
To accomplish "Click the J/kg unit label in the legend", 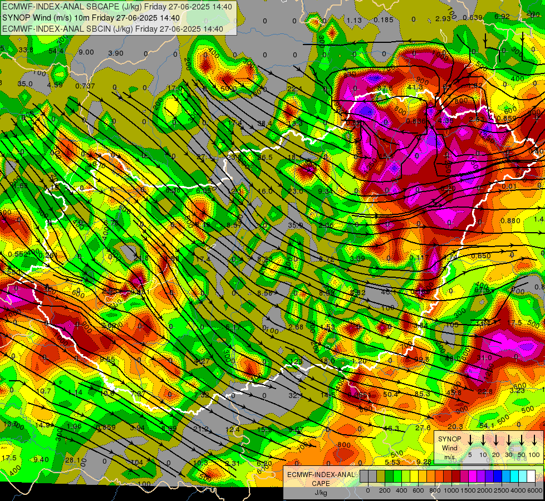I will 321,493.
